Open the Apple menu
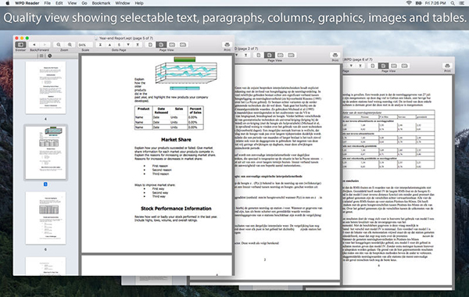This screenshot has height=297, width=469. click(x=8, y=3)
